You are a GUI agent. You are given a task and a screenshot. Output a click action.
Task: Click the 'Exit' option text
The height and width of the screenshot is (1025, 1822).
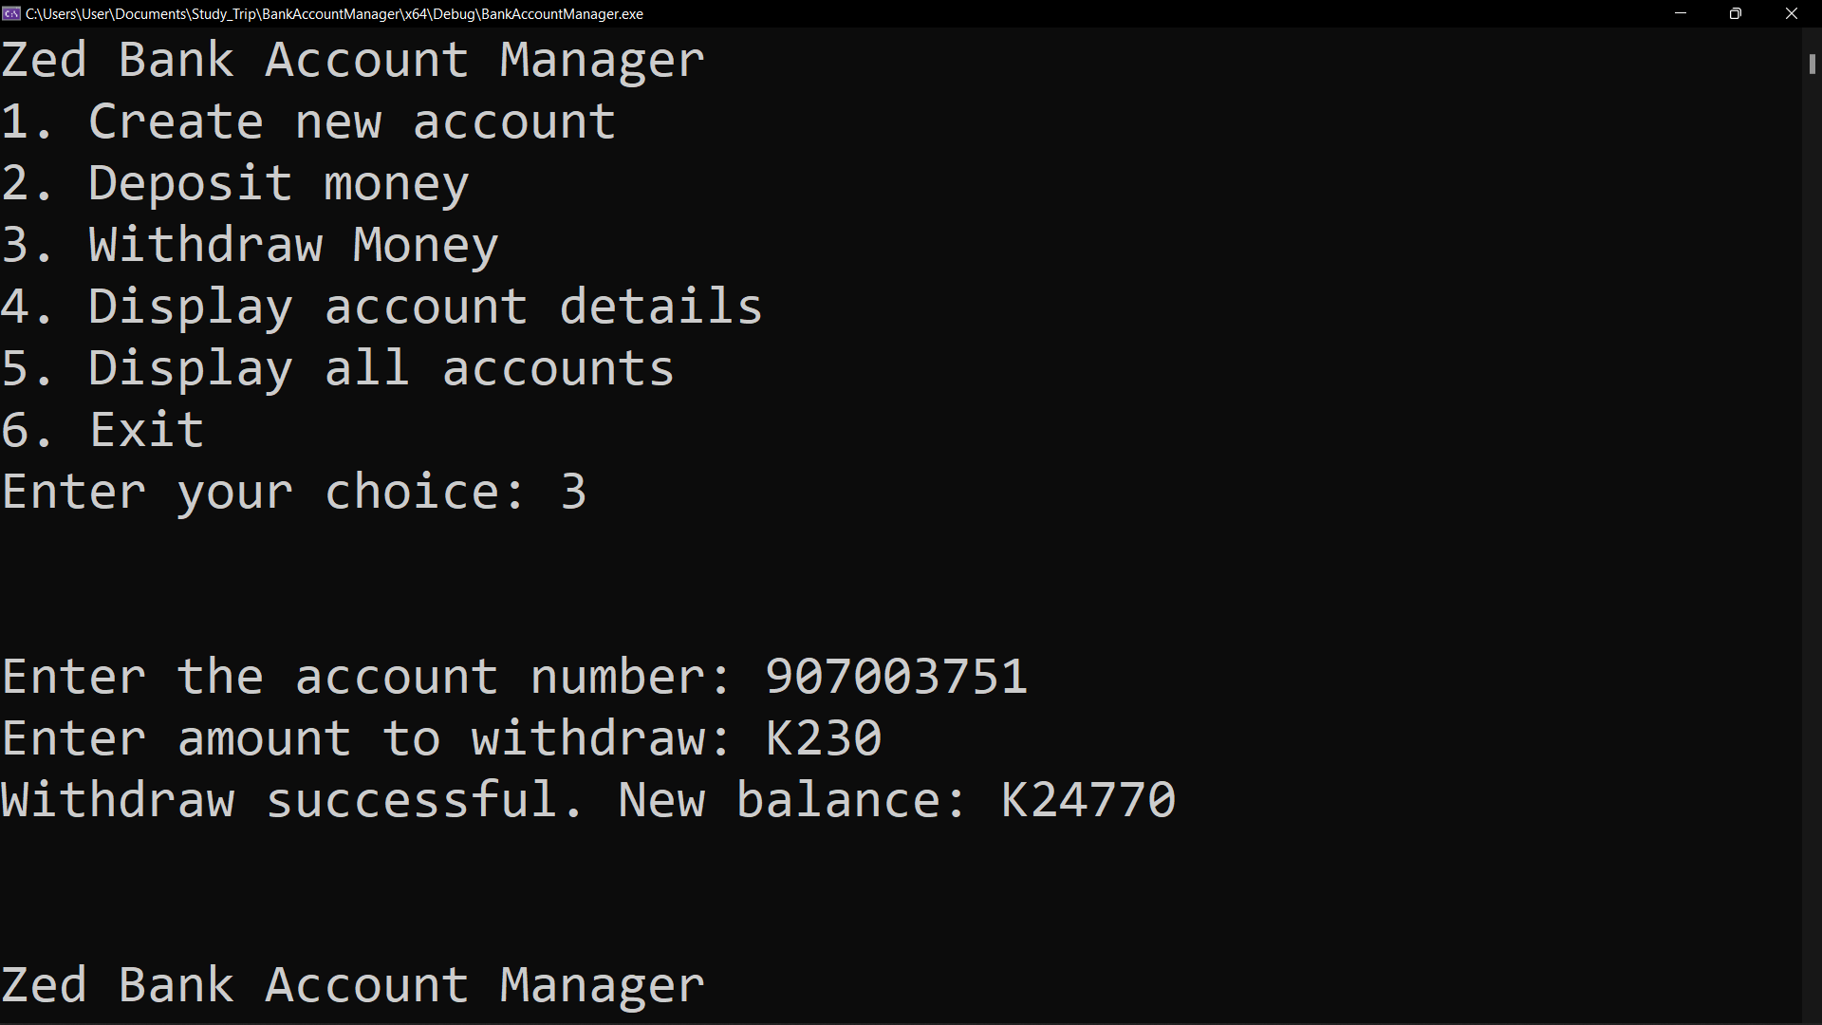[x=147, y=430]
